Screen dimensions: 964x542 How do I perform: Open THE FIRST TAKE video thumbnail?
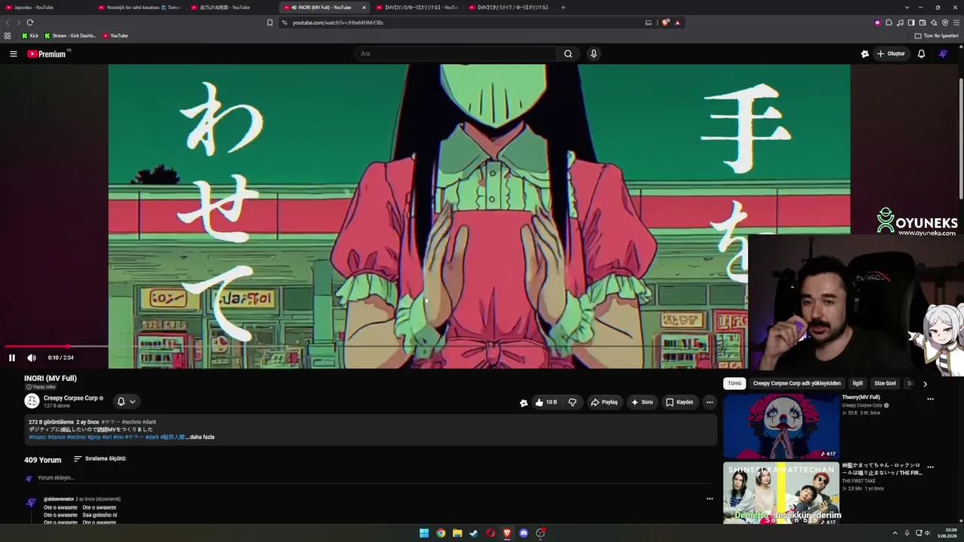781,494
